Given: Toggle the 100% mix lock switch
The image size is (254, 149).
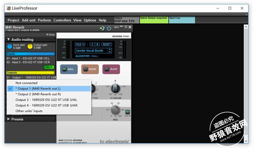Looking at the screenshot, I should click(127, 112).
